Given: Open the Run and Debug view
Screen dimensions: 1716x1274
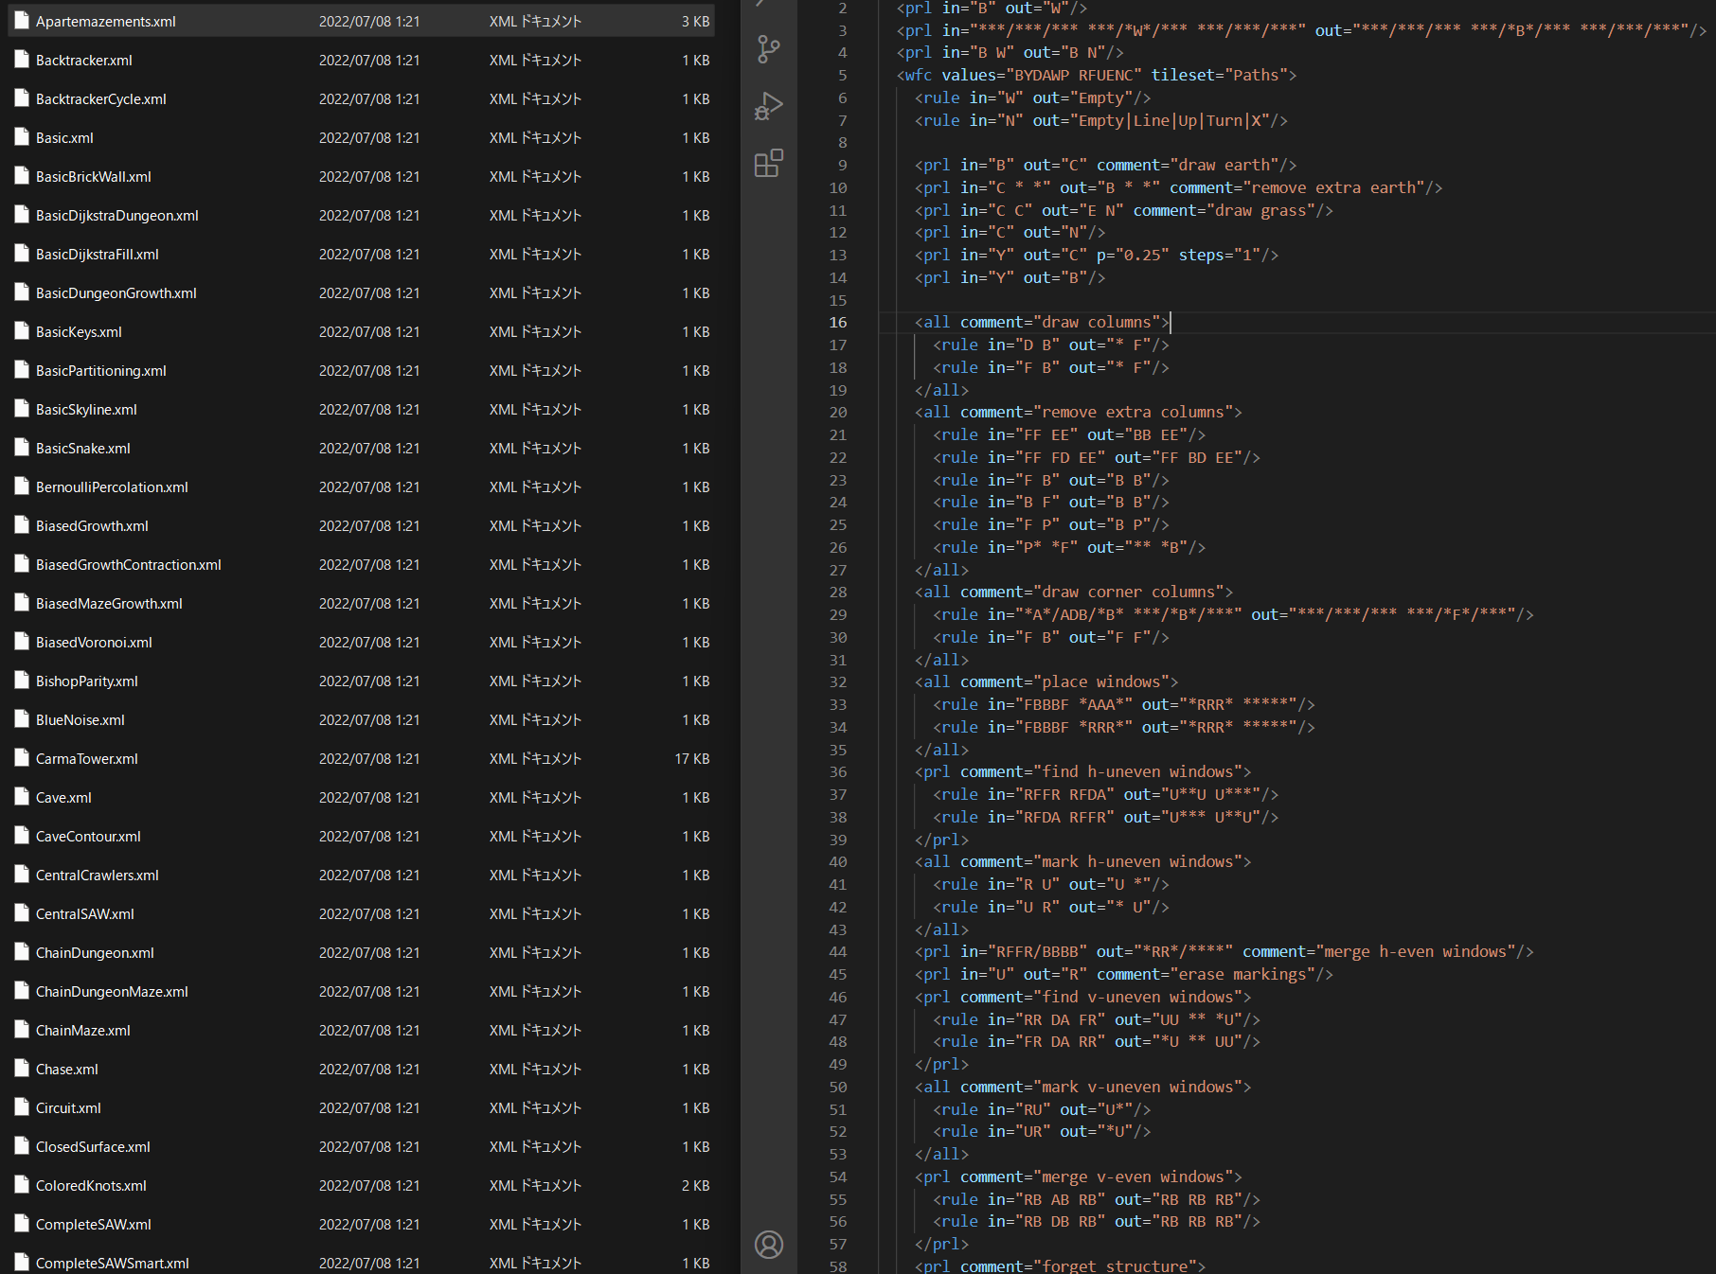Looking at the screenshot, I should pos(768,106).
